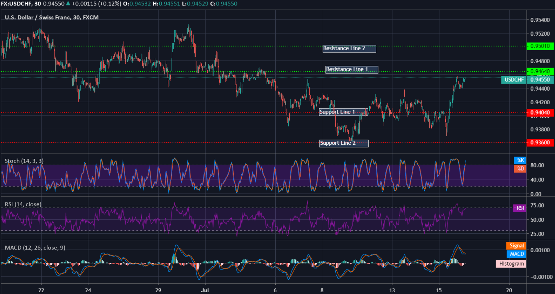Click the Jul date label on time axis
The width and height of the screenshot is (555, 294).
205,290
